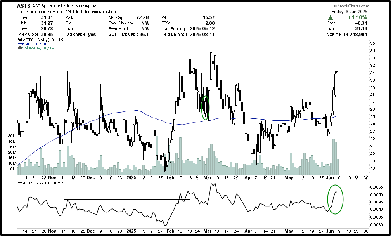Select the High value 31.27
This screenshot has height=236, width=391.
pyautogui.click(x=47, y=23)
